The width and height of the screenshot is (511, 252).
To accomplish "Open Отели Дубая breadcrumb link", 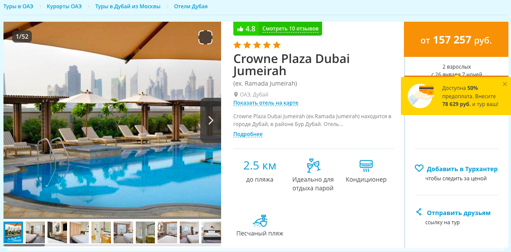I will tap(191, 7).
